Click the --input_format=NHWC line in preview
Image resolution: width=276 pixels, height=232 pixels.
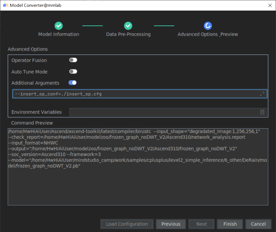(x=33, y=143)
